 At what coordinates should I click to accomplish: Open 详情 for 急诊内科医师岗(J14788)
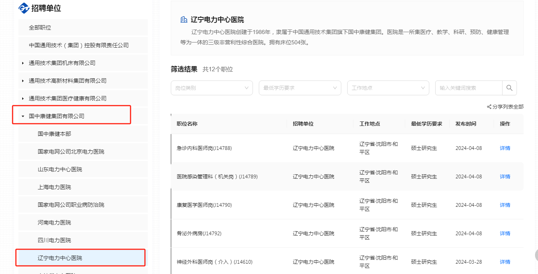pyautogui.click(x=505, y=148)
